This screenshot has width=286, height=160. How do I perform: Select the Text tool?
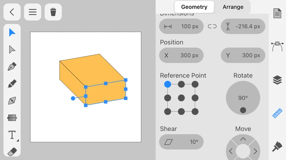coord(12,135)
